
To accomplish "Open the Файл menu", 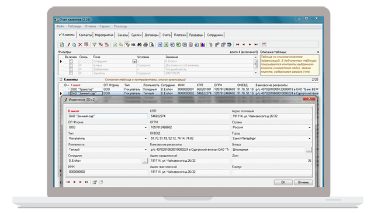I will click(x=60, y=26).
